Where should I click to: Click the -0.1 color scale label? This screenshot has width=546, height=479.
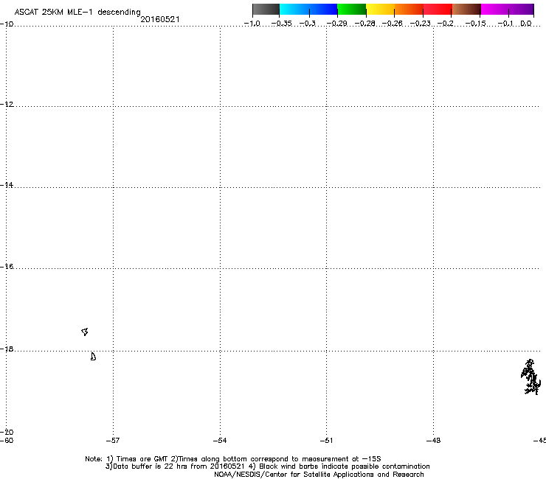click(505, 24)
